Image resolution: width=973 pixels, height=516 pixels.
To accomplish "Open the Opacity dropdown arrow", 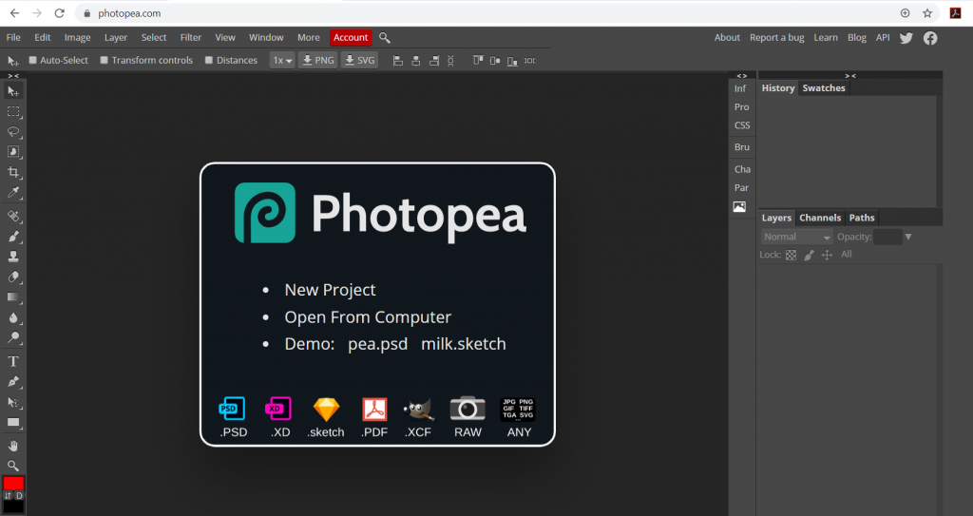I will tap(908, 237).
